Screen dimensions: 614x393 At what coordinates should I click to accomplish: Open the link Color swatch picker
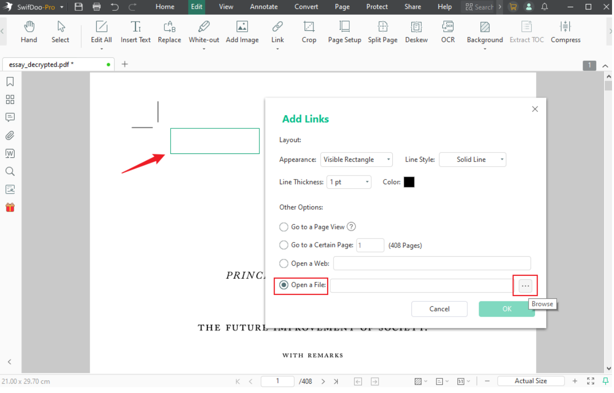tap(409, 182)
